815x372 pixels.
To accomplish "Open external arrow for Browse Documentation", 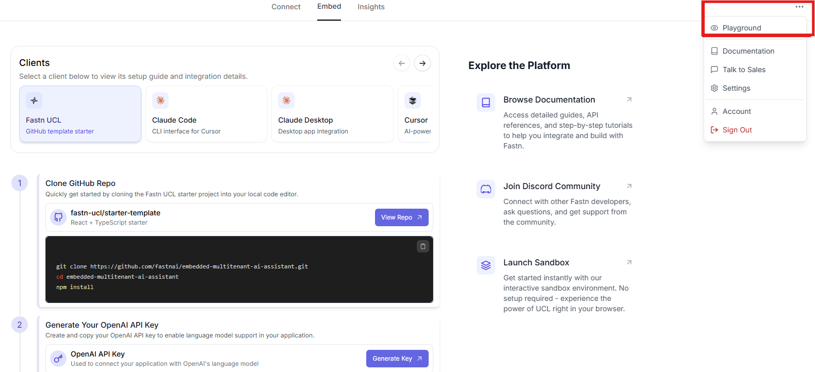I will tap(629, 99).
